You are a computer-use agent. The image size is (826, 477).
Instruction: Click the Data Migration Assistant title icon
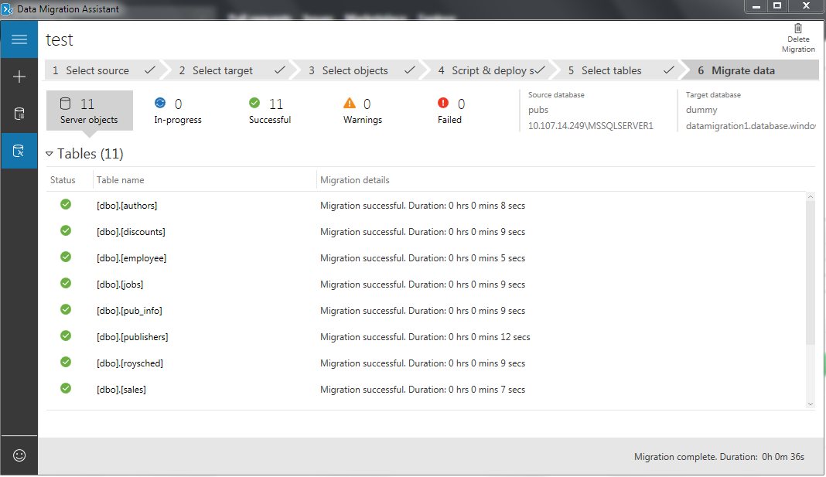8,9
